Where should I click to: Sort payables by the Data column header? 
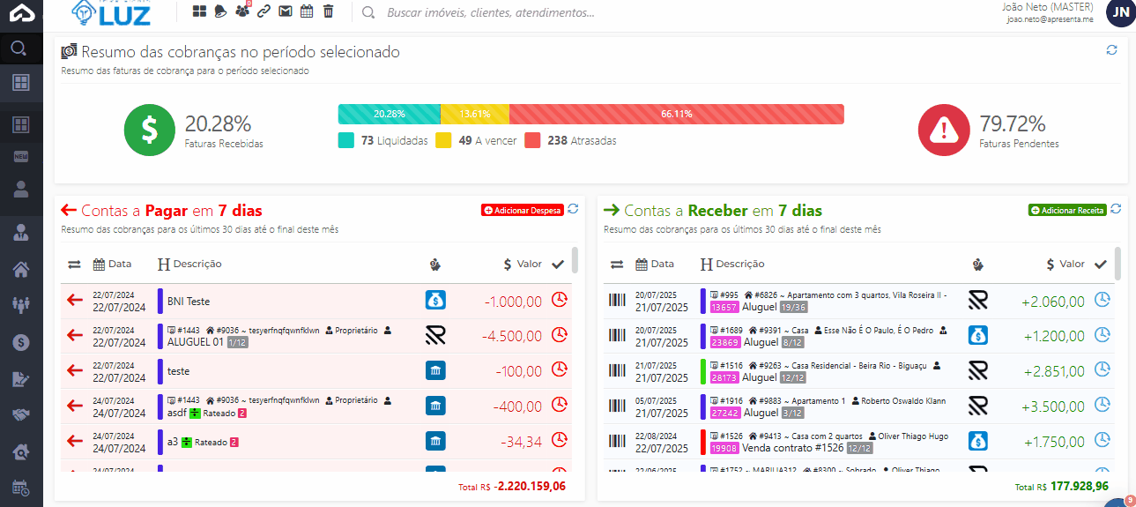(x=112, y=264)
